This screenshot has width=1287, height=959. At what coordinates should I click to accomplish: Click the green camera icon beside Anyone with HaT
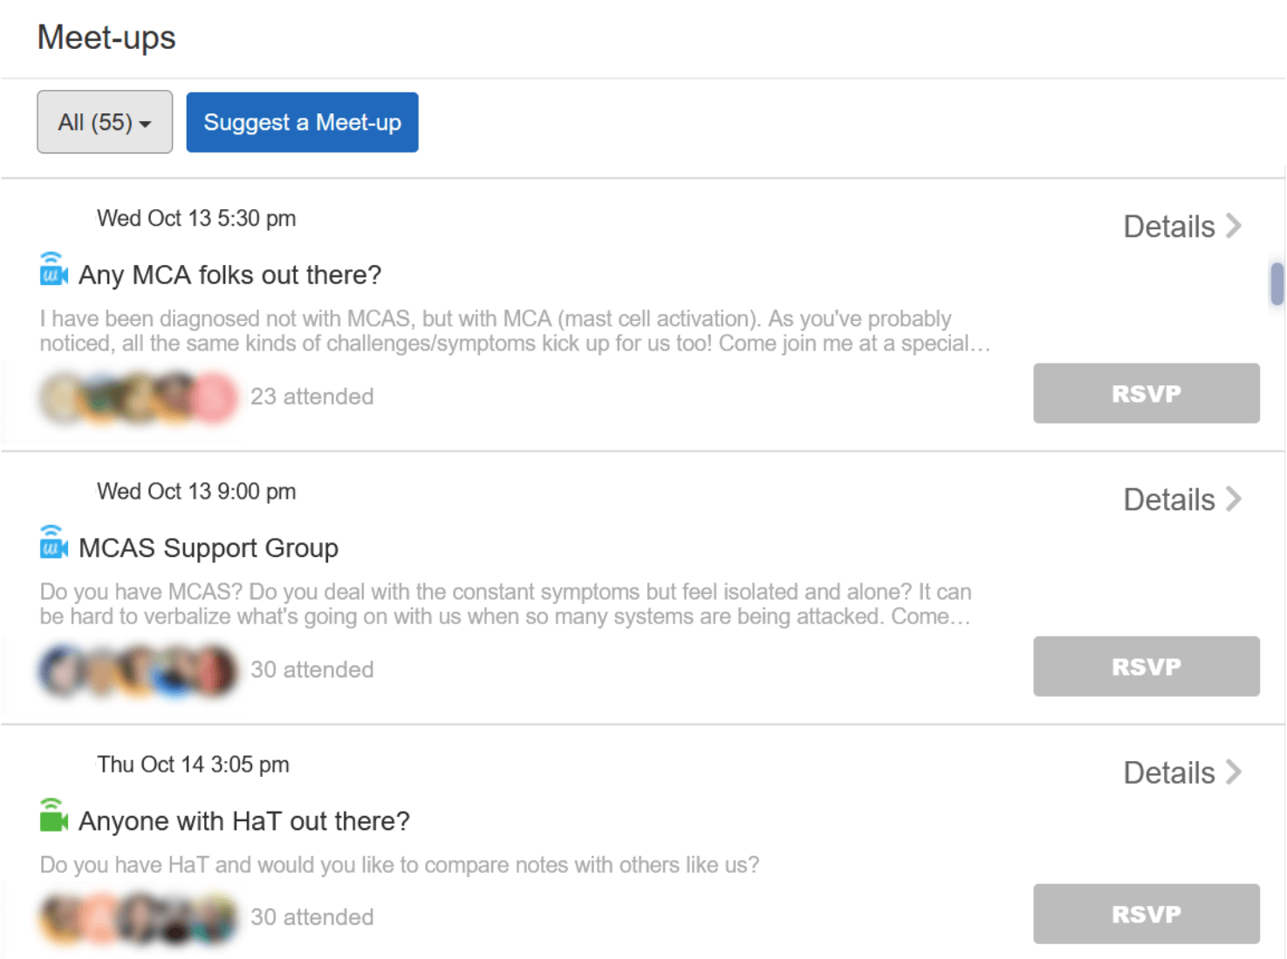(x=53, y=817)
